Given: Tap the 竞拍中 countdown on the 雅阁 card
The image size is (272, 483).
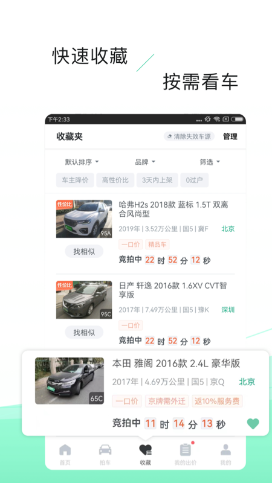Looking at the screenshot, I should tap(169, 424).
